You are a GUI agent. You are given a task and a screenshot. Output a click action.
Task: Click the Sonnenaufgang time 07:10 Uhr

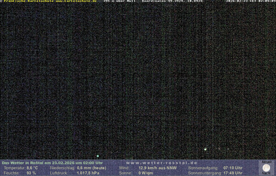pyautogui.click(x=233, y=168)
